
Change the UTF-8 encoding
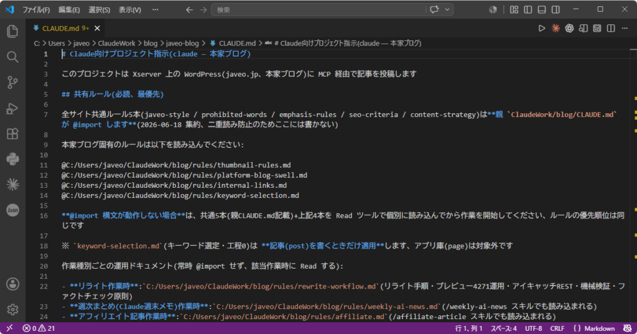tap(533, 328)
